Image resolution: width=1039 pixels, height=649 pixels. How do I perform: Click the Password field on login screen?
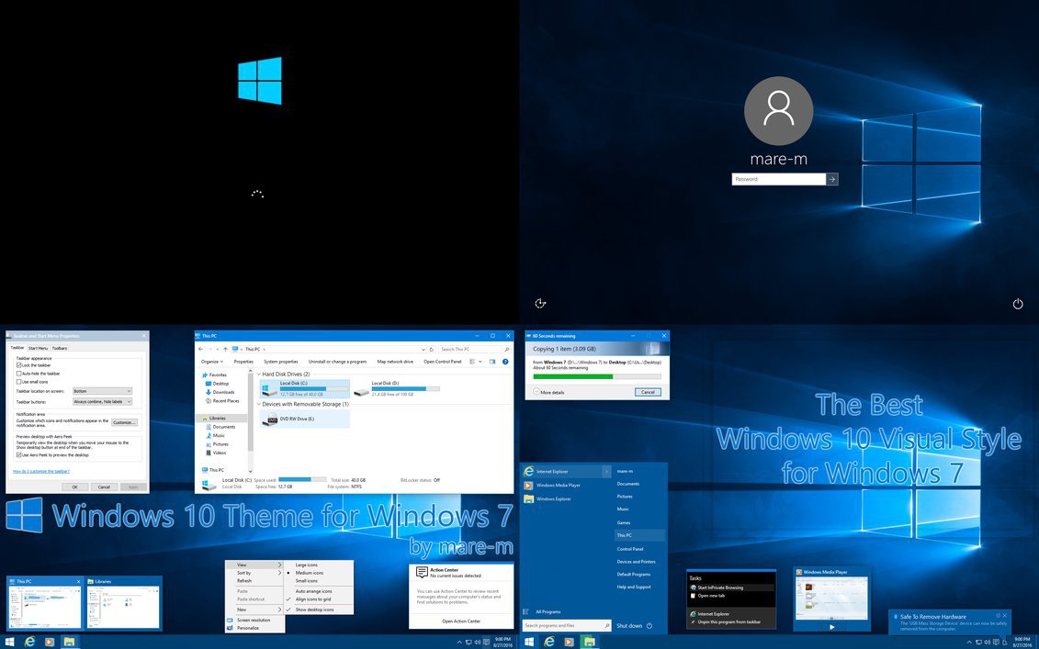click(778, 179)
